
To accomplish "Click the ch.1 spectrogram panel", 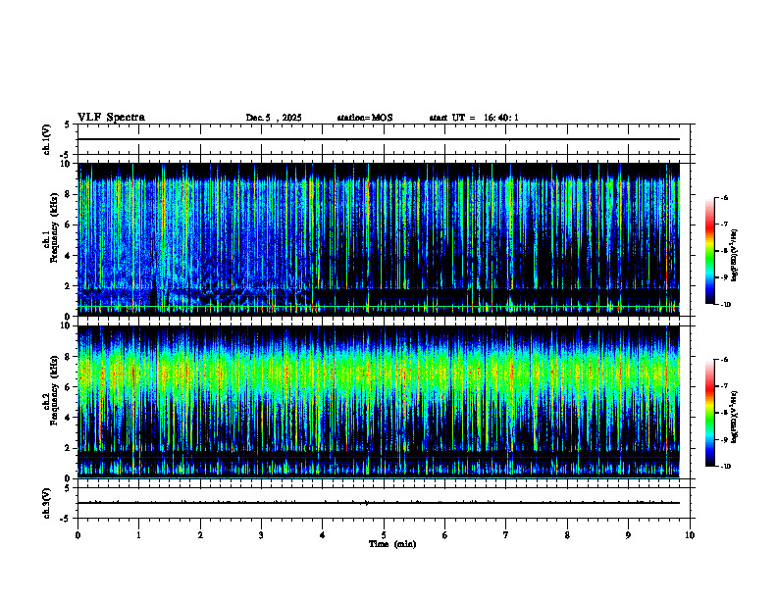I will [x=379, y=239].
